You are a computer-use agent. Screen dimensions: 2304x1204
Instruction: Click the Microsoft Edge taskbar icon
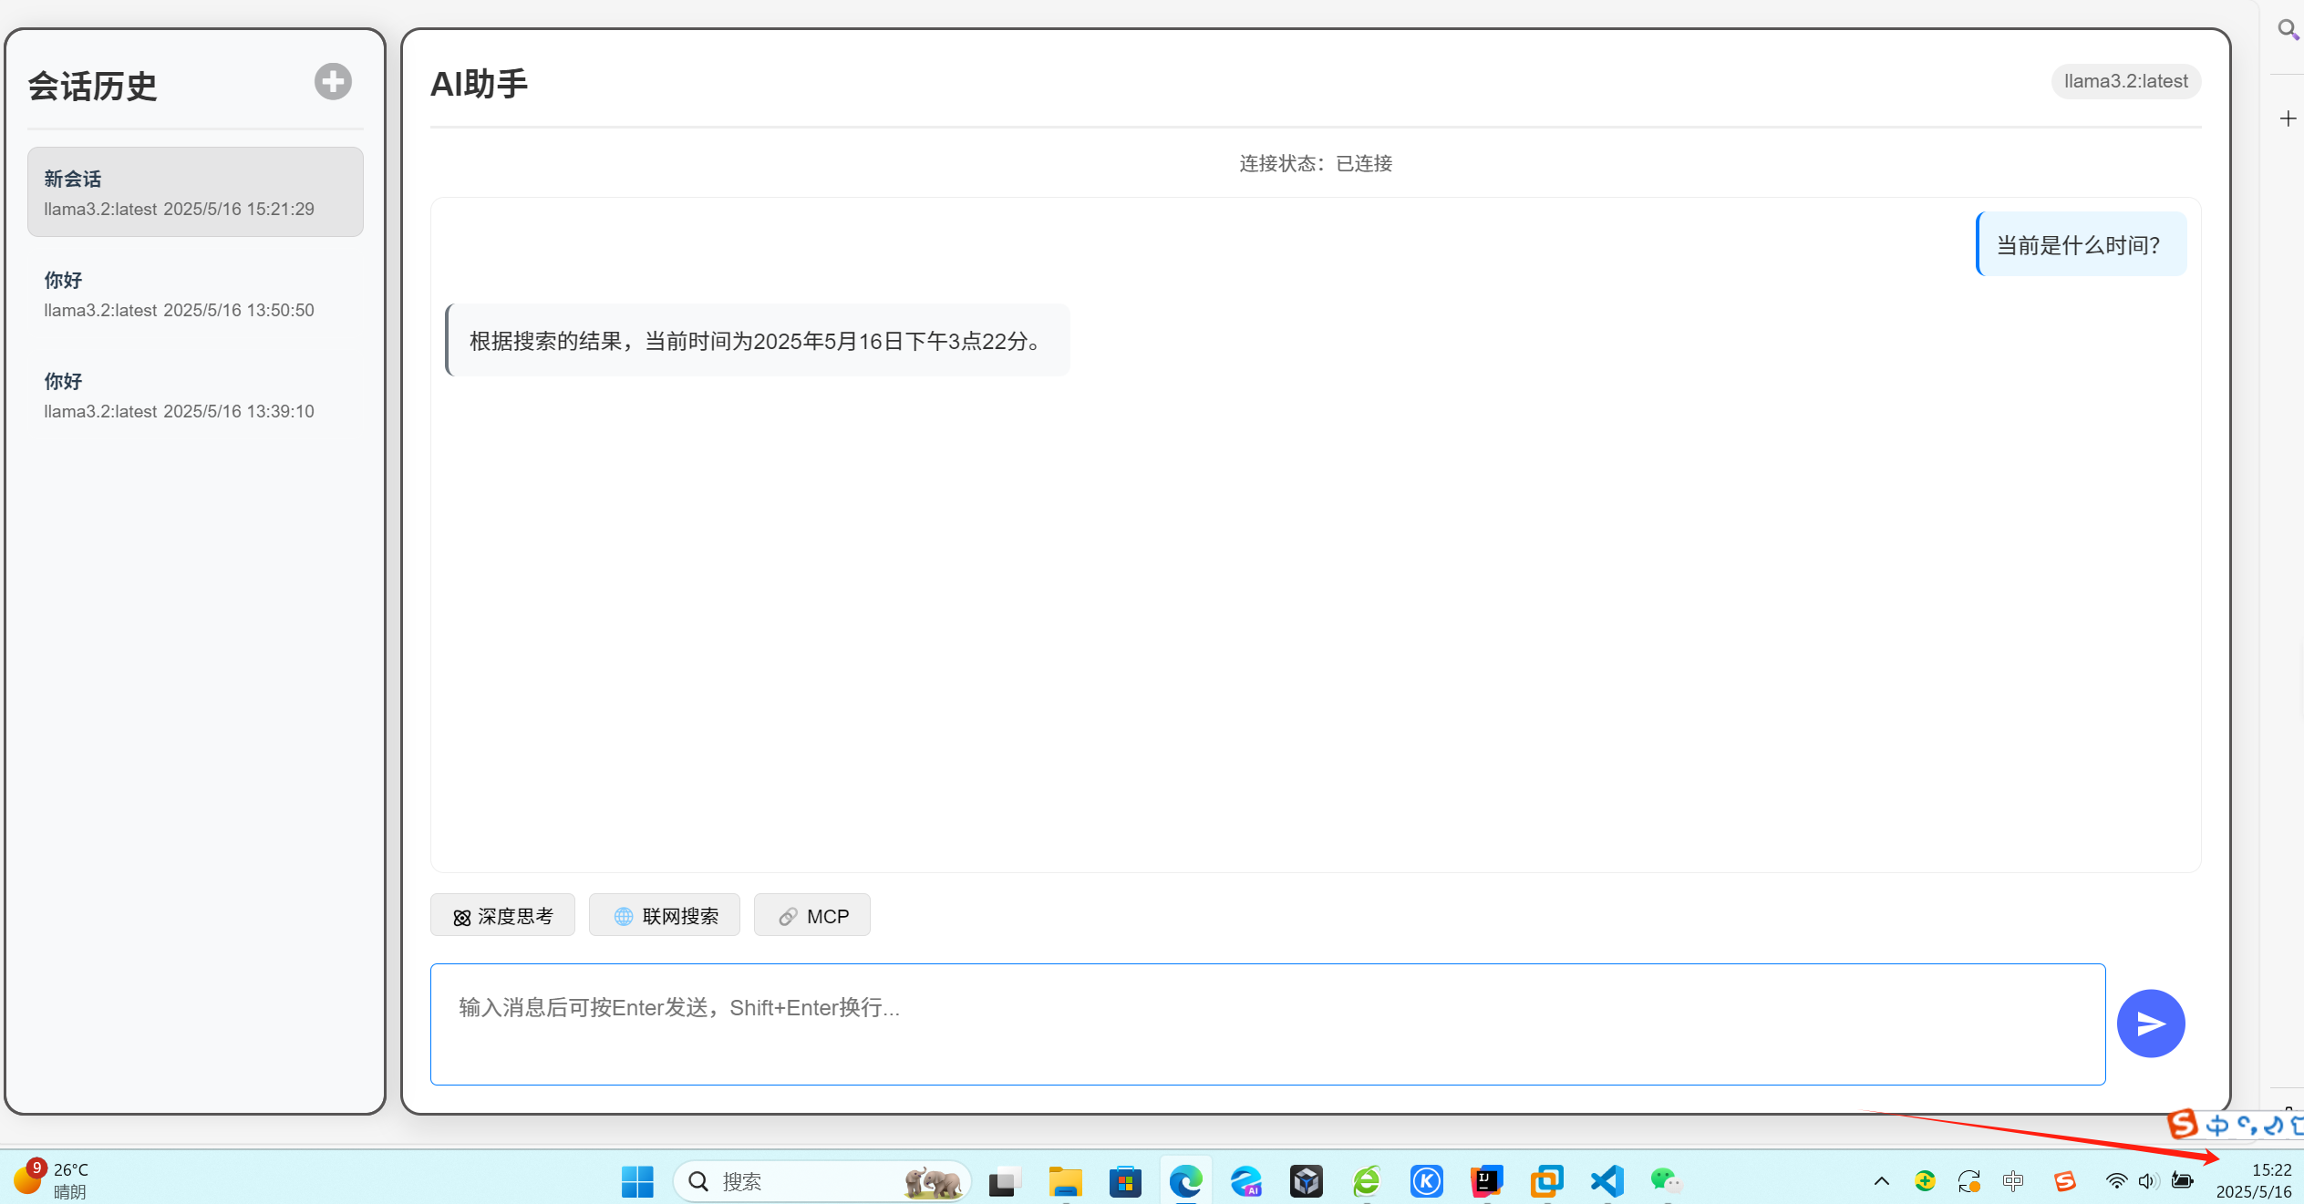pos(1186,1182)
